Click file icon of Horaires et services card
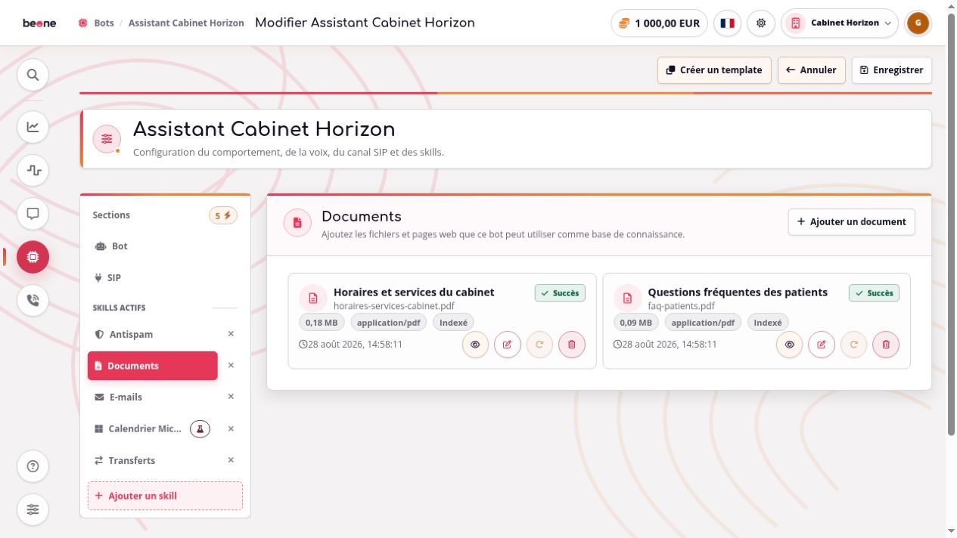957x538 pixels. (313, 298)
